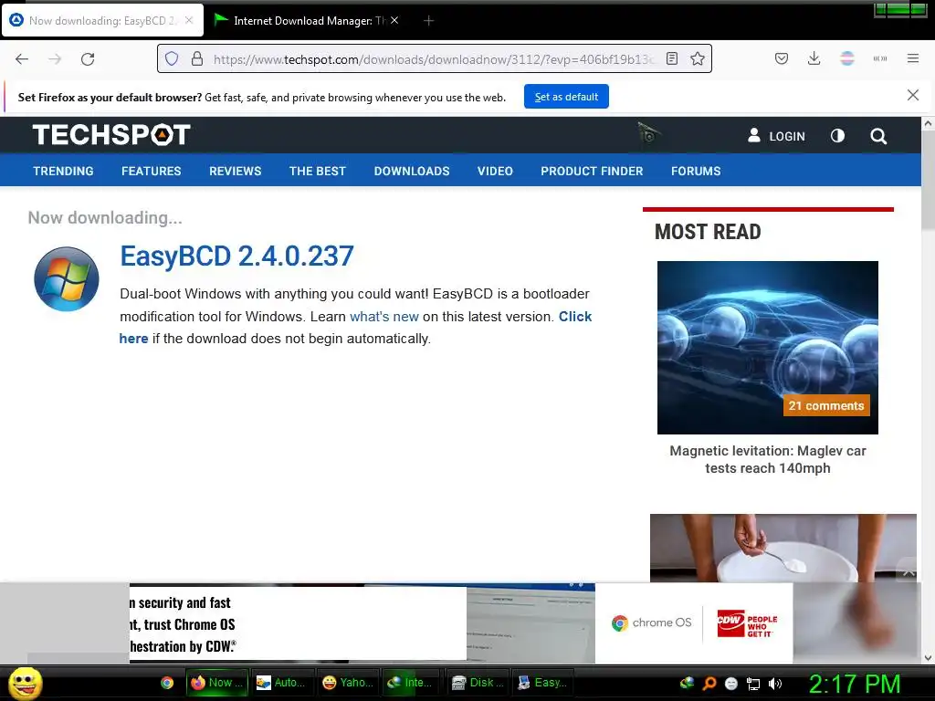Reload the current page
935x701 pixels.
pyautogui.click(x=88, y=59)
